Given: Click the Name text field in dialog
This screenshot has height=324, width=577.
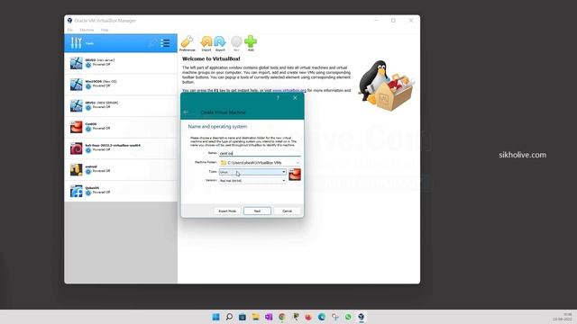Looking at the screenshot, I should tap(260, 153).
